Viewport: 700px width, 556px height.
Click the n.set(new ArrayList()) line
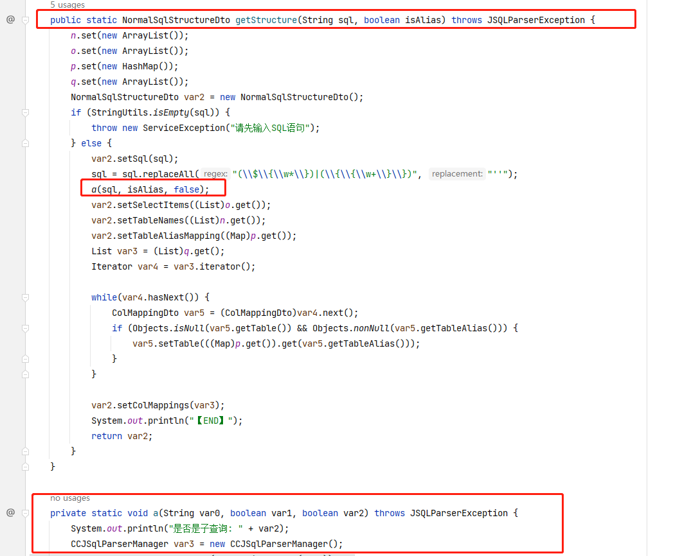point(129,36)
